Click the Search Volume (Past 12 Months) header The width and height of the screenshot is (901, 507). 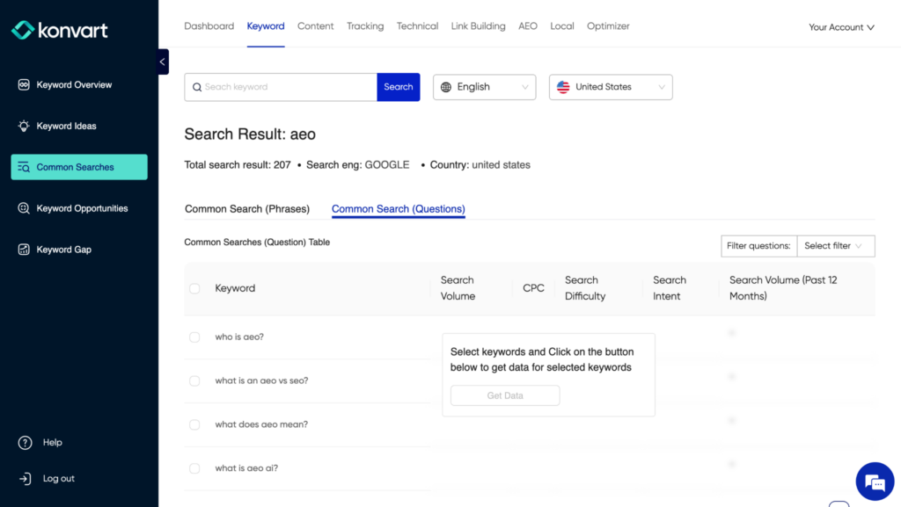click(x=783, y=288)
